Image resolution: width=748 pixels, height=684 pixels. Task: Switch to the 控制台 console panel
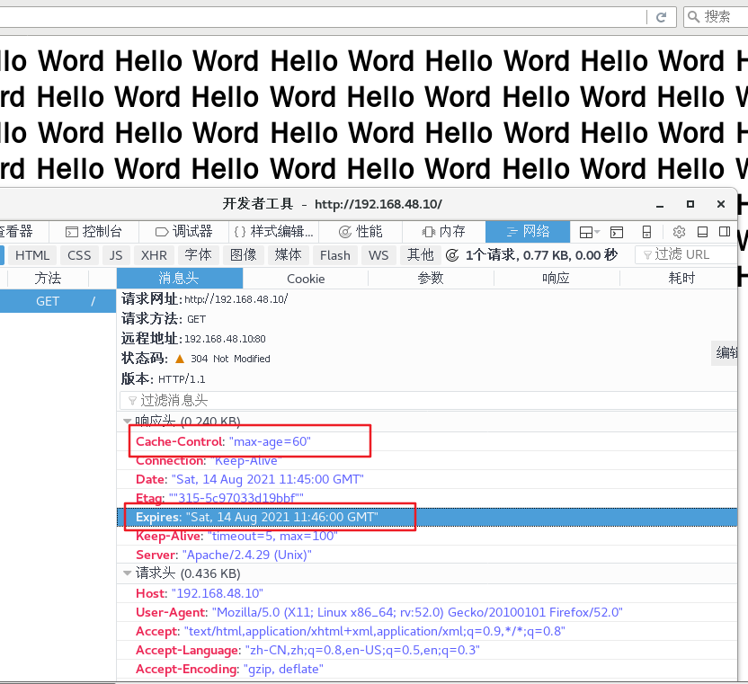point(93,232)
